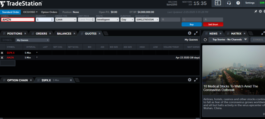Toggle the link icon on the Quotes tab
The image size is (265, 119).
82,33
